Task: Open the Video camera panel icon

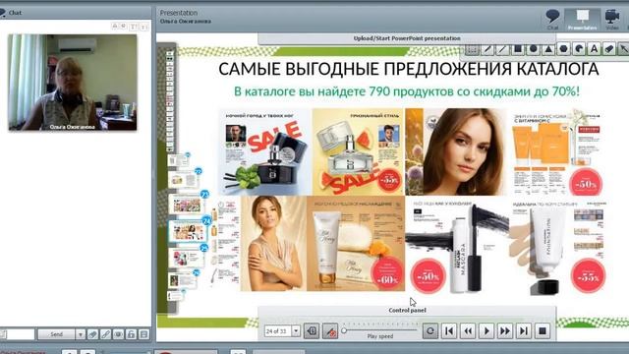Action: coord(612,20)
